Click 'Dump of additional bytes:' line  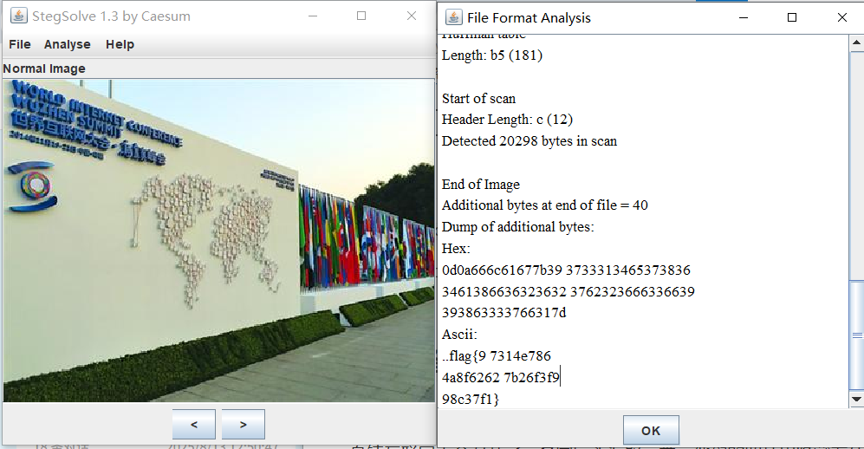tap(518, 227)
